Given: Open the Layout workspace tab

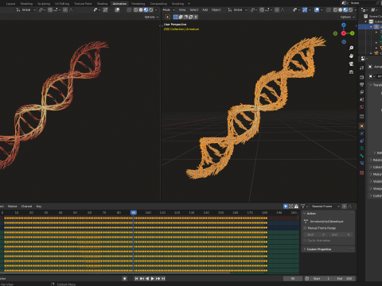Looking at the screenshot, I should coord(10,3).
